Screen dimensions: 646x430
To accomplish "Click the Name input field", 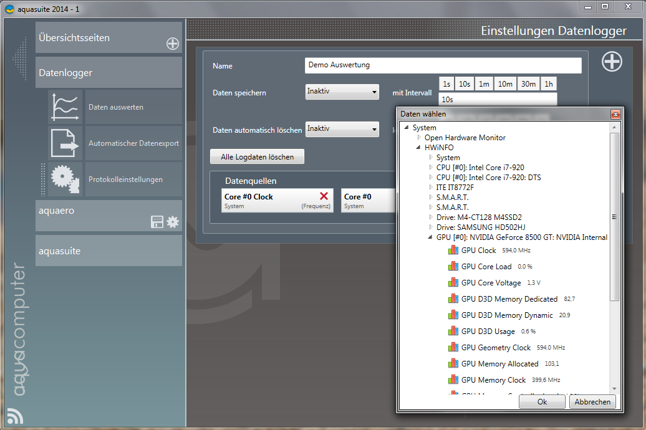I will [x=443, y=65].
